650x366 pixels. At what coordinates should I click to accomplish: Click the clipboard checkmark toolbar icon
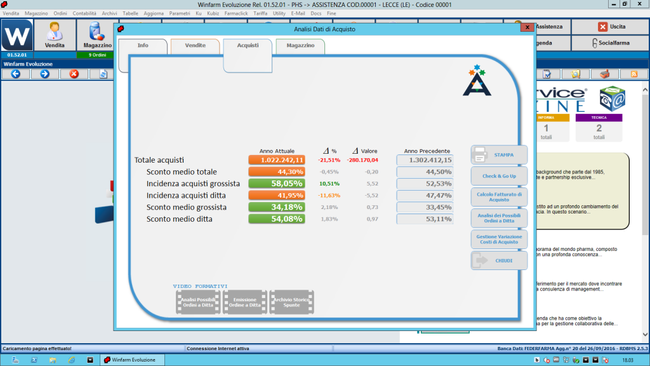[547, 74]
